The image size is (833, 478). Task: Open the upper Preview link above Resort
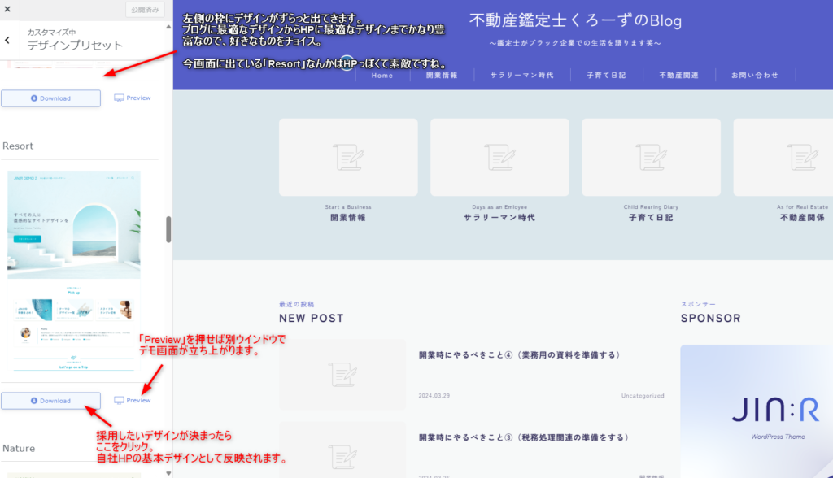[133, 98]
